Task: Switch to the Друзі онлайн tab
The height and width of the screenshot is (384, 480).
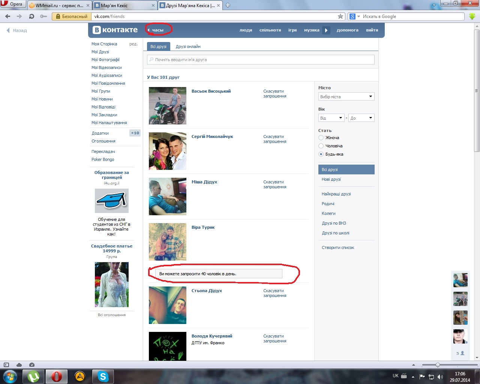Action: pos(188,46)
